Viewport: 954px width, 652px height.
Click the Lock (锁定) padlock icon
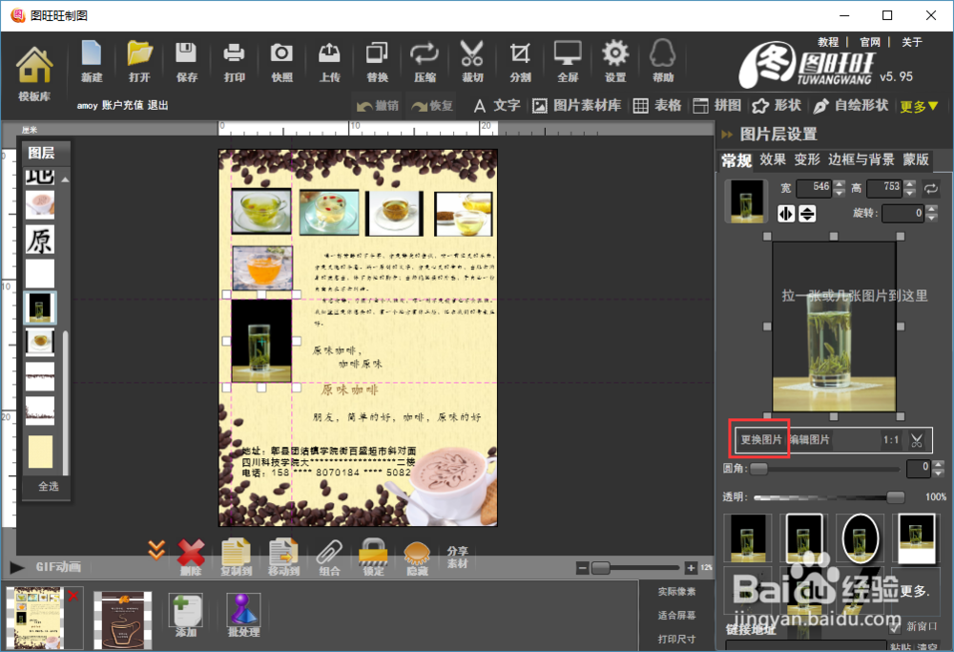pyautogui.click(x=373, y=552)
